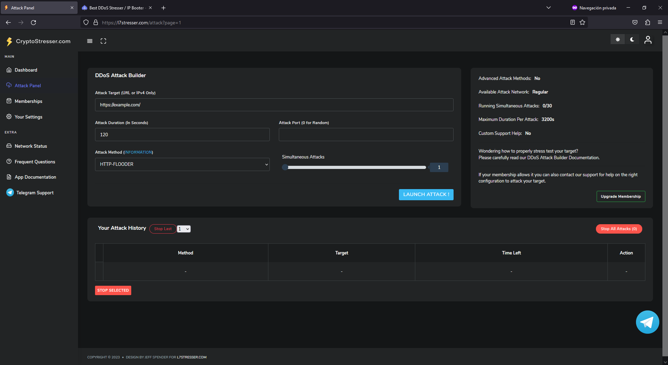Toggle dark mode with the moon icon
The height and width of the screenshot is (365, 668).
click(632, 40)
